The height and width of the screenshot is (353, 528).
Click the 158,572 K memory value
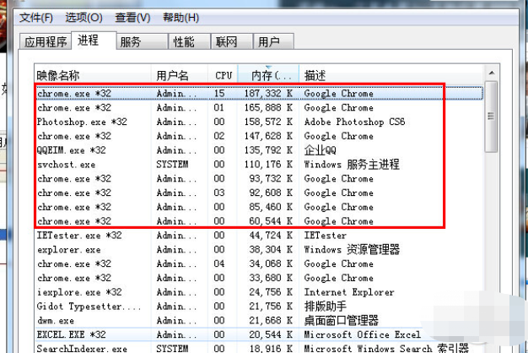(268, 122)
